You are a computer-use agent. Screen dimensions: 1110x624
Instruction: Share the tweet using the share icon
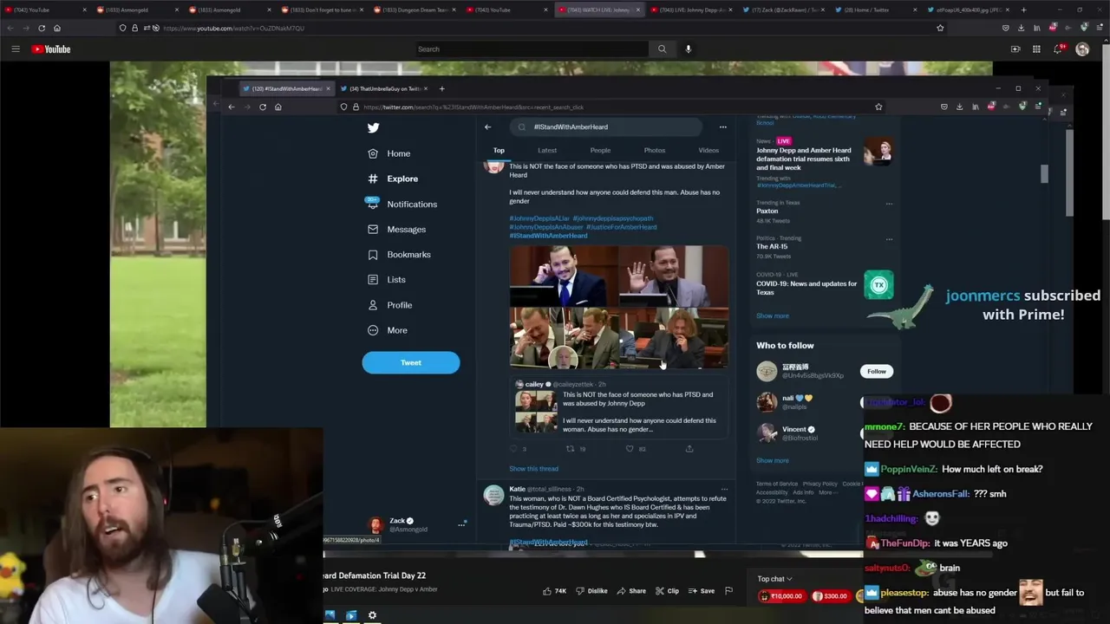pos(689,449)
